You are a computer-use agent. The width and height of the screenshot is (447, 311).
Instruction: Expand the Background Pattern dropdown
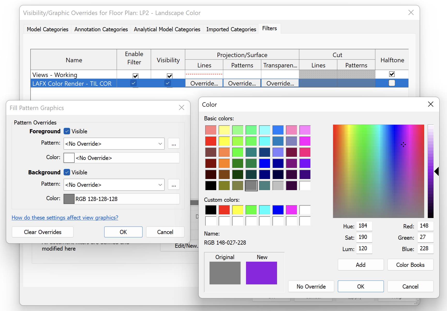pos(160,185)
